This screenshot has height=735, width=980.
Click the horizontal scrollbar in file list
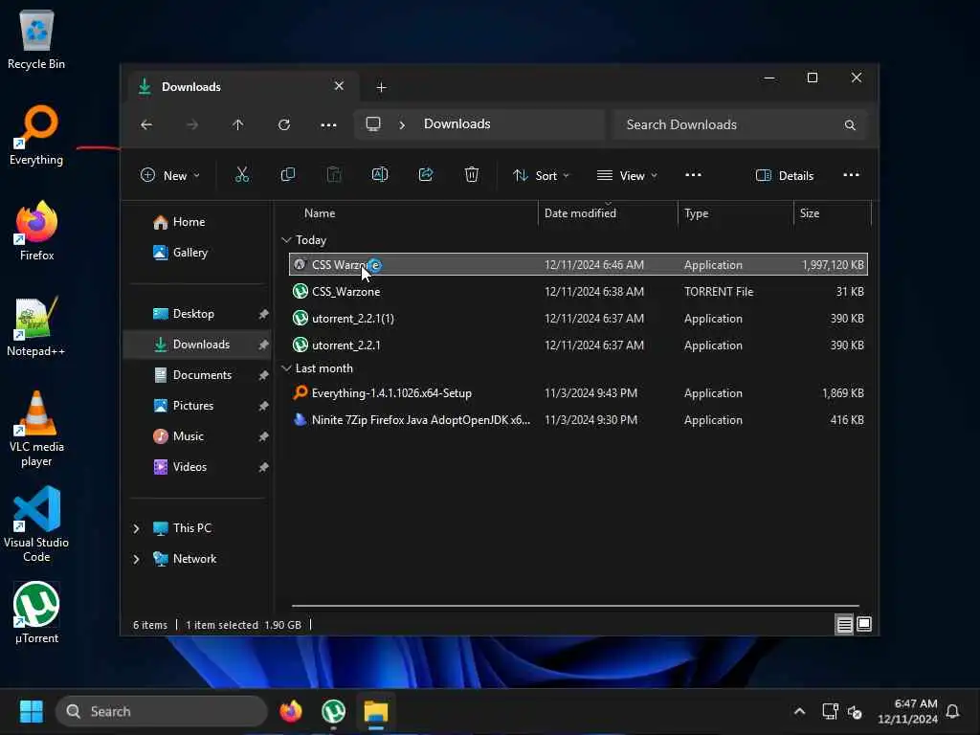[575, 606]
